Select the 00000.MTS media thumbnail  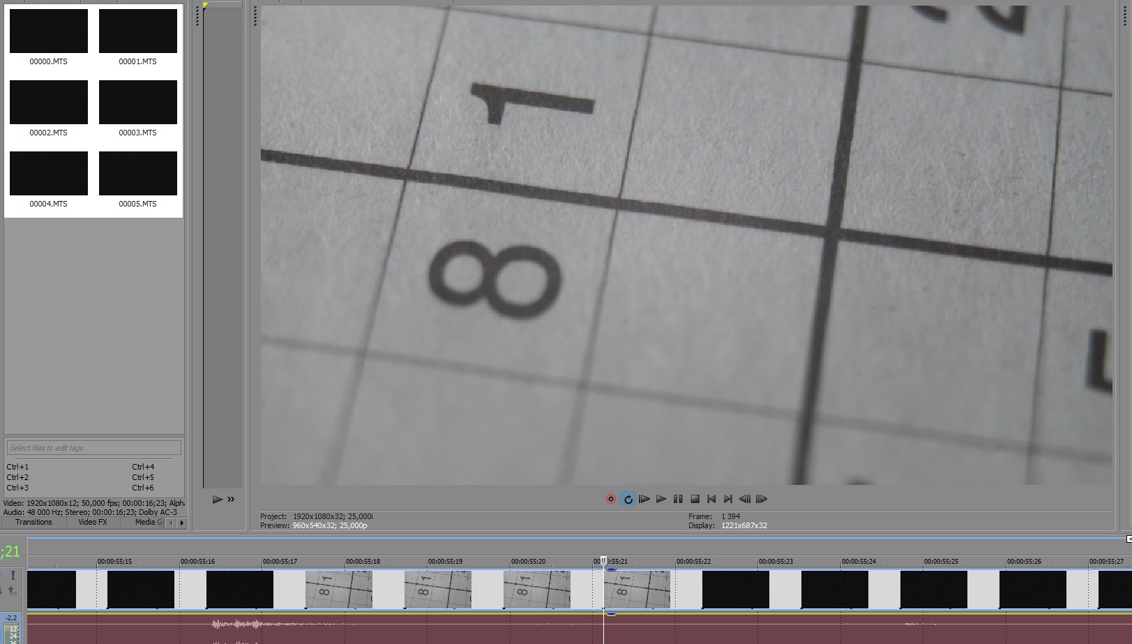49,31
